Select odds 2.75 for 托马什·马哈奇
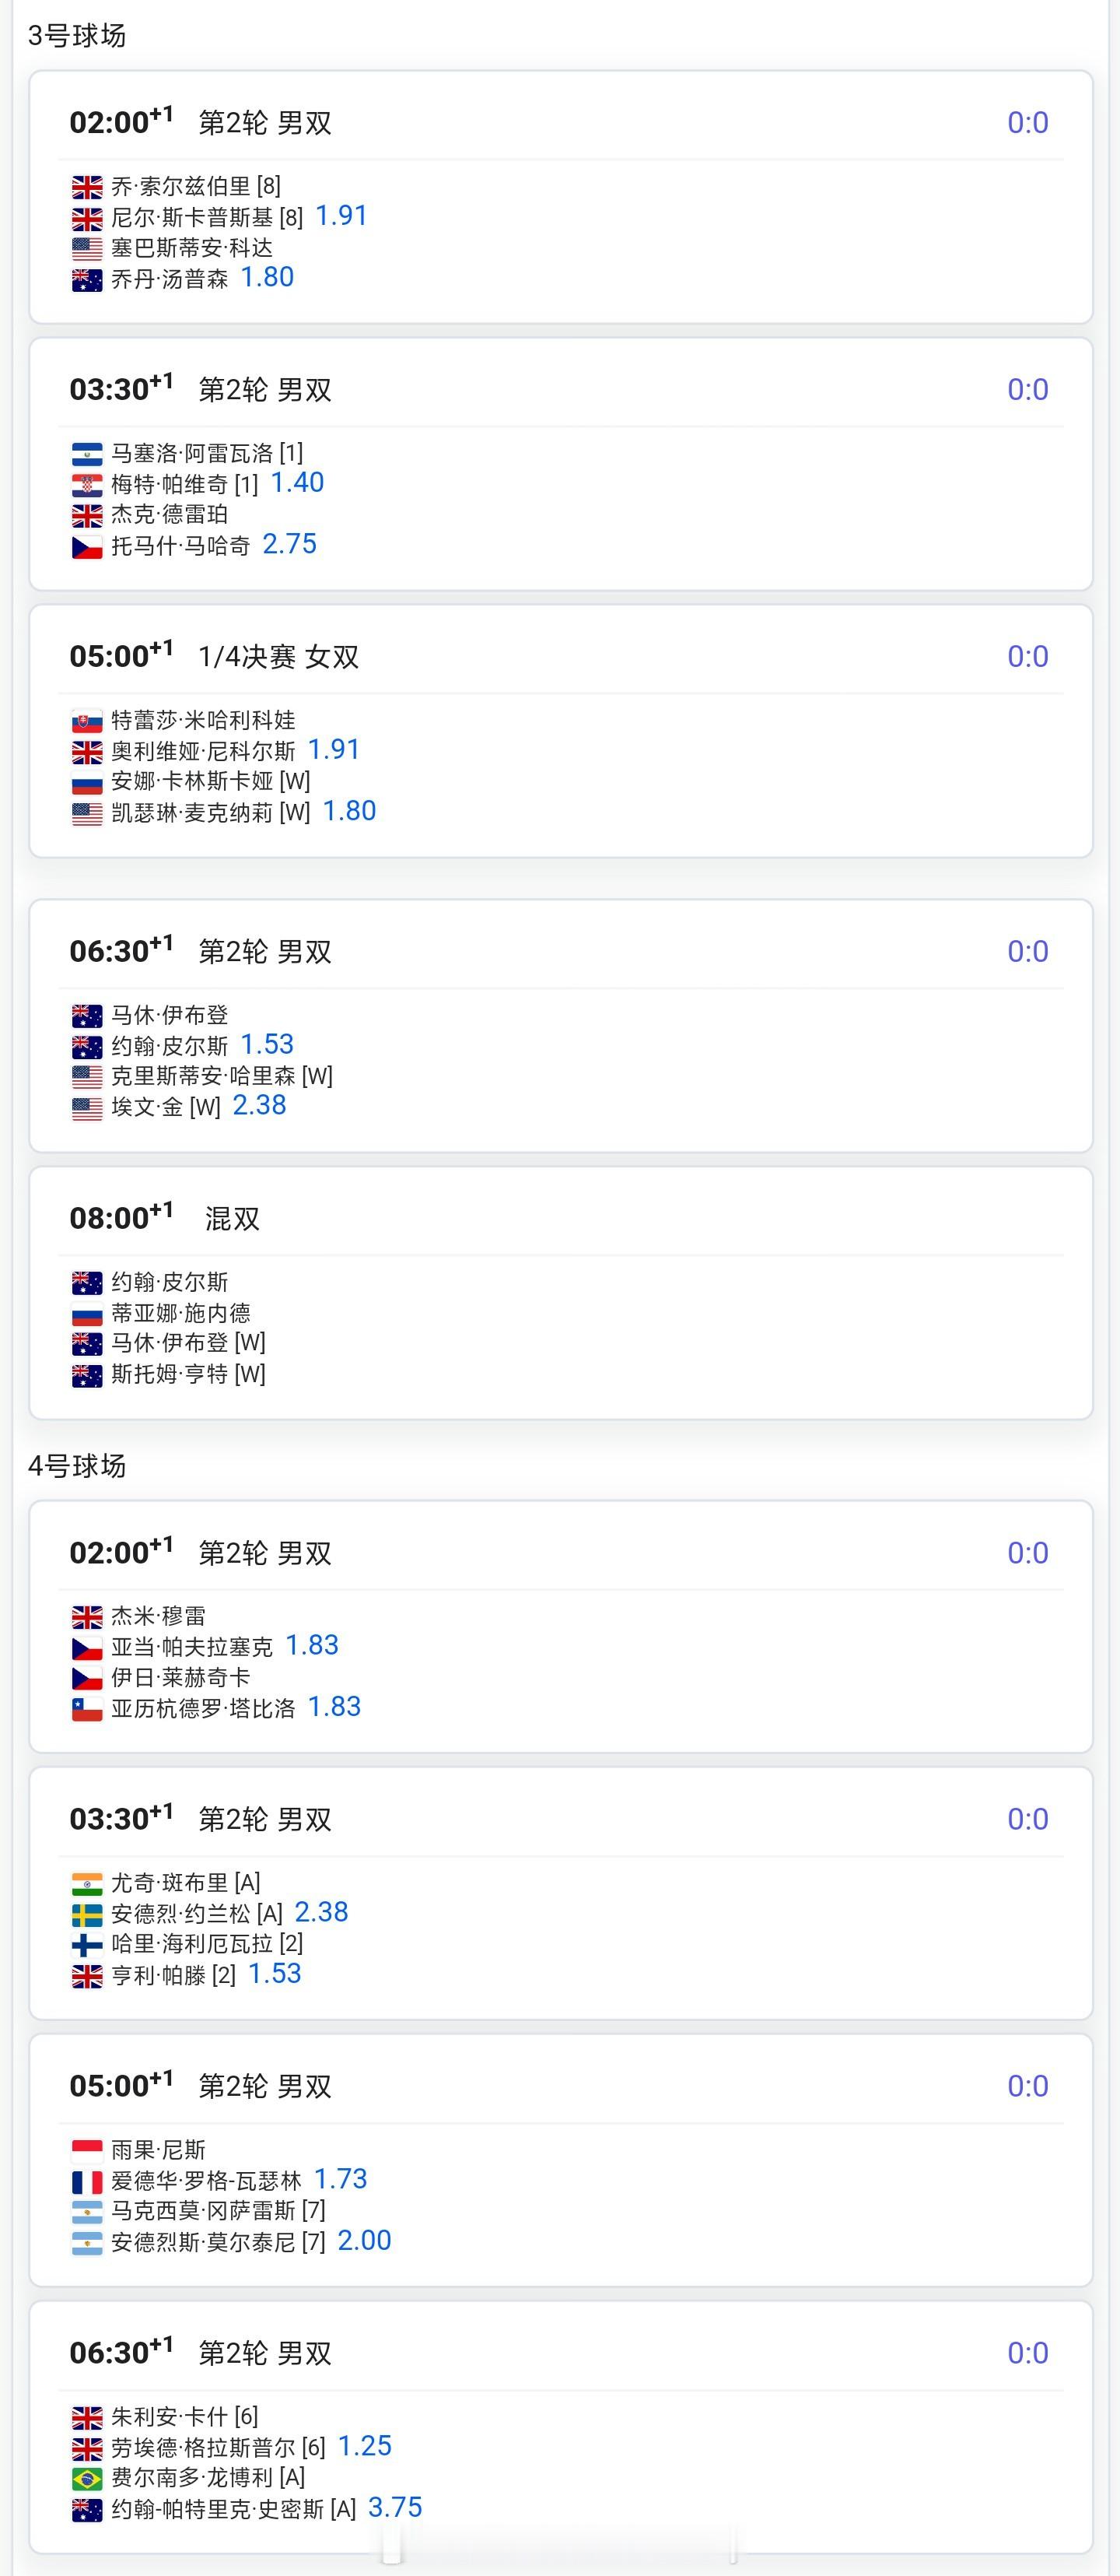 pos(290,544)
